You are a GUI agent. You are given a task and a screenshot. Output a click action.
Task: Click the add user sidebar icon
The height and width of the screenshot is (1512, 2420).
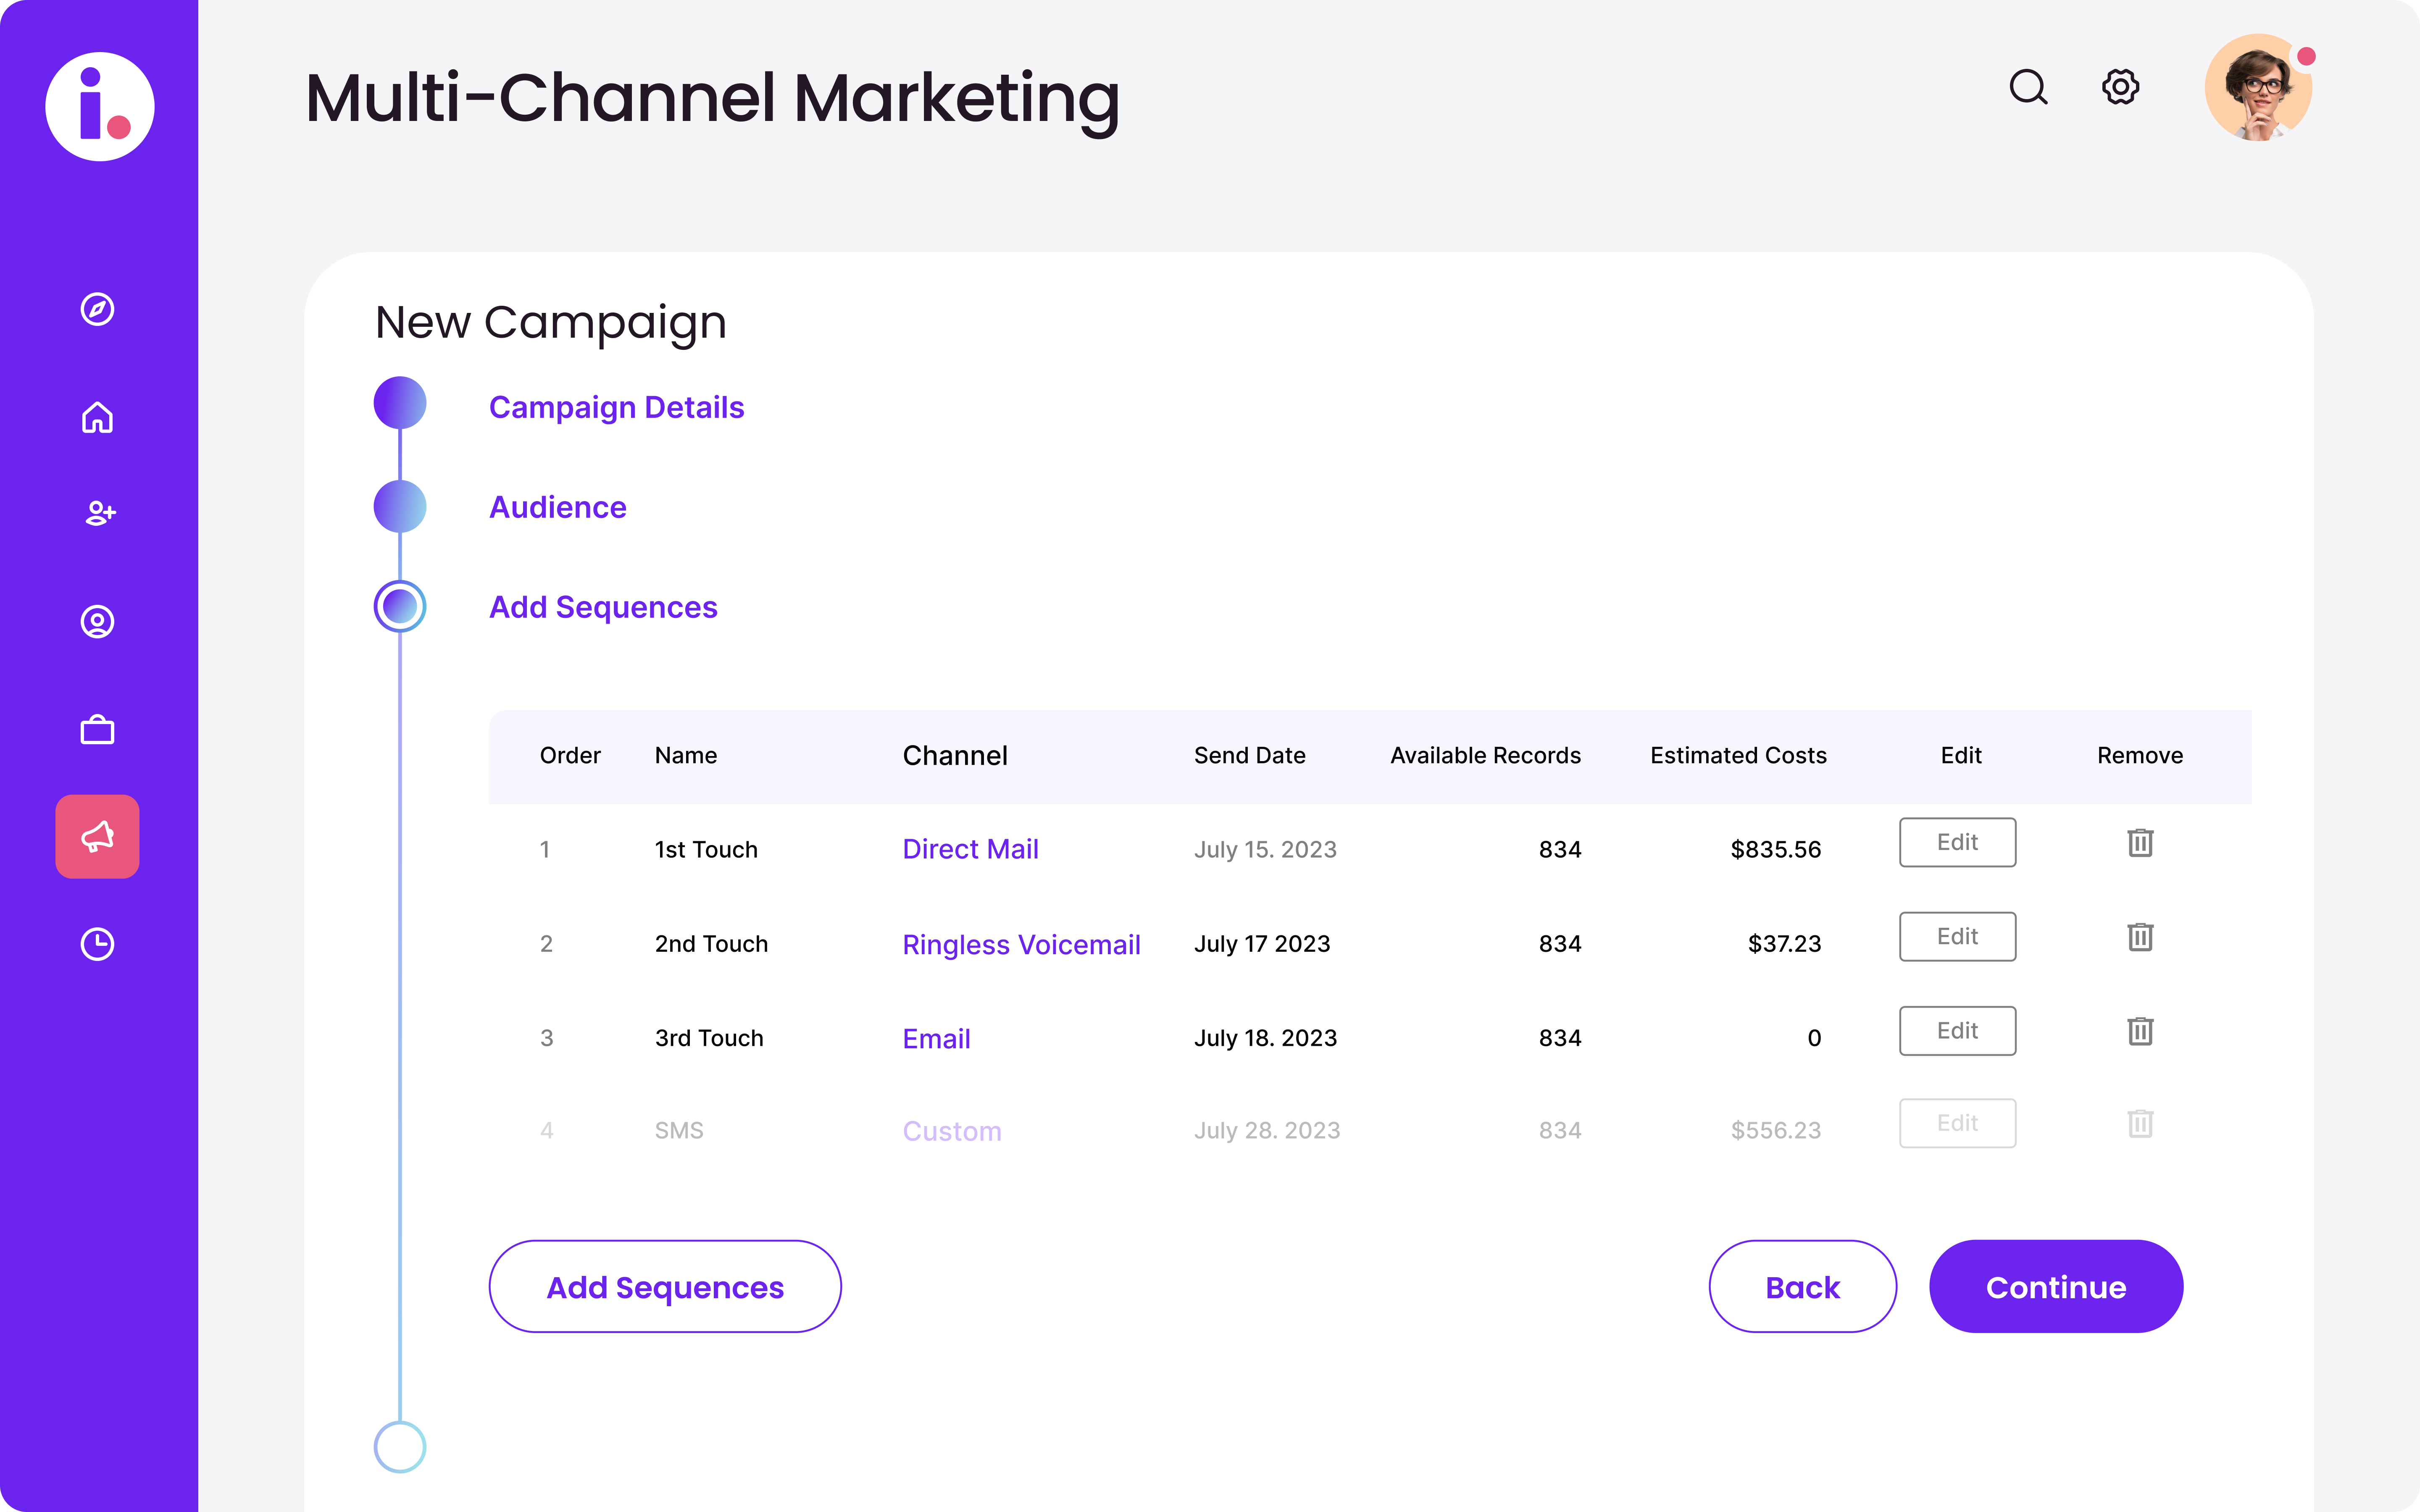[x=99, y=513]
